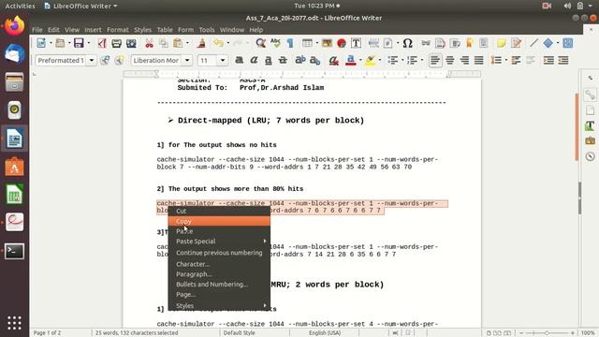The width and height of the screenshot is (599, 337).
Task: Select the Insert Line tool
Action: tap(533, 43)
